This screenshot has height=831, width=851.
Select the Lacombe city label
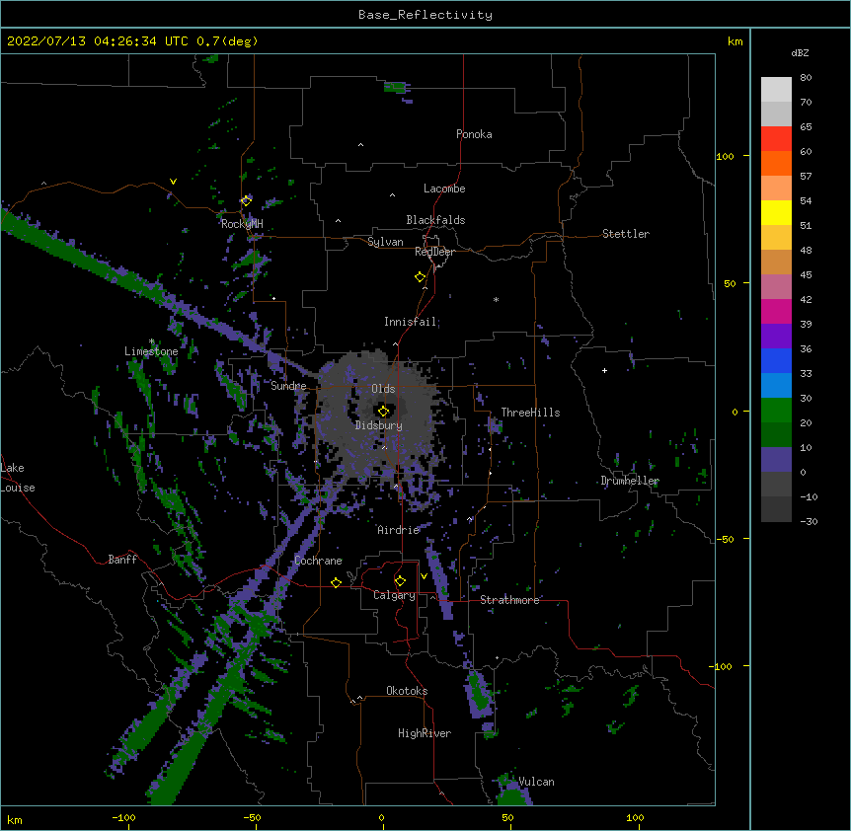(x=444, y=189)
